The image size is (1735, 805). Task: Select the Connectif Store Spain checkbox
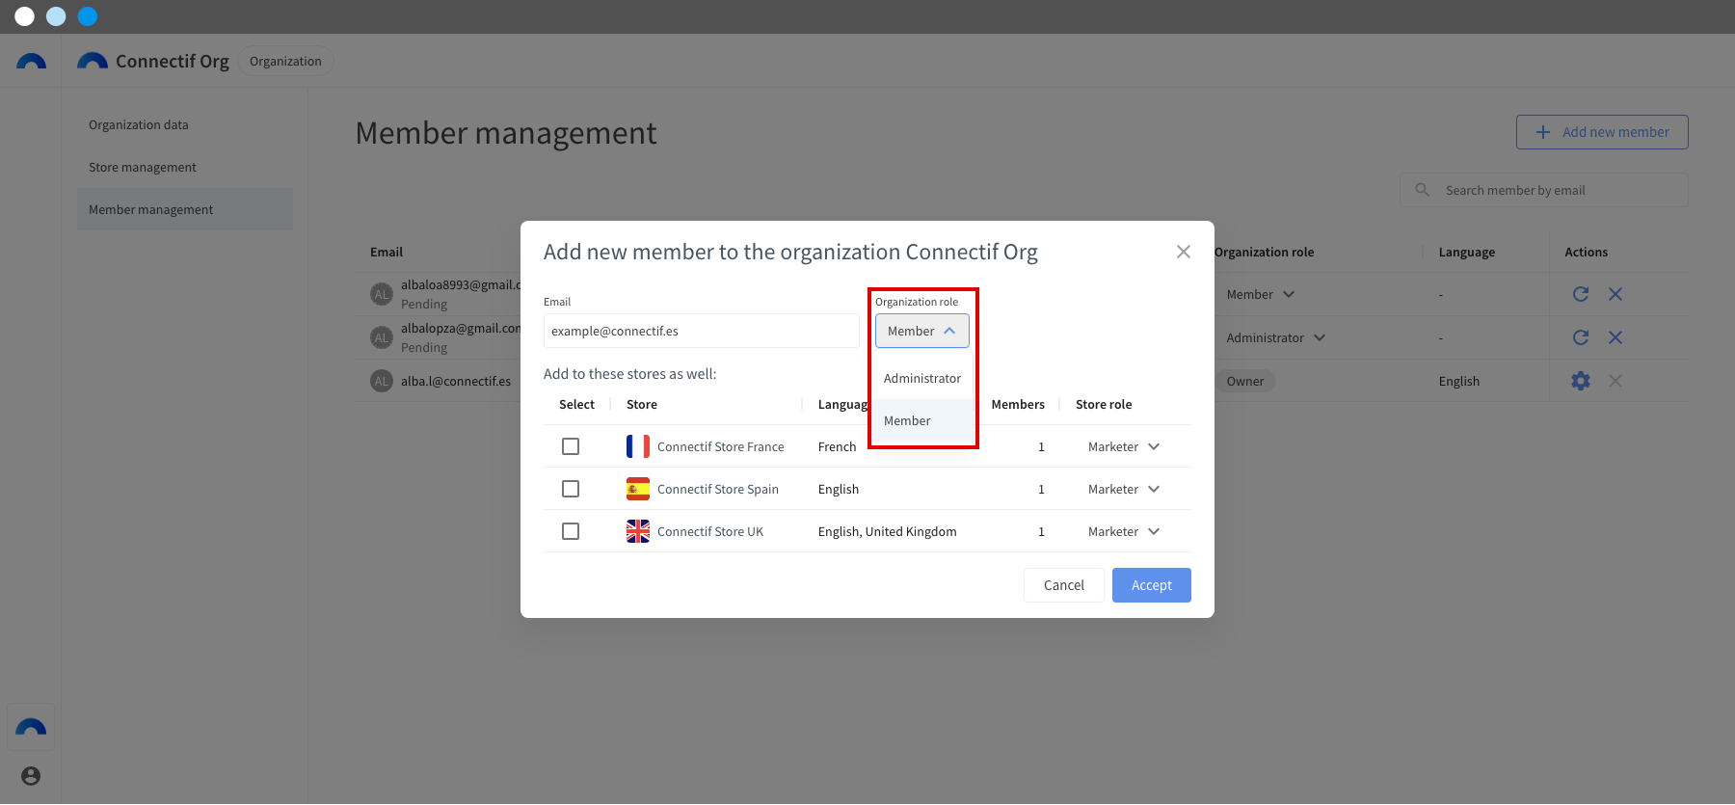tap(571, 489)
